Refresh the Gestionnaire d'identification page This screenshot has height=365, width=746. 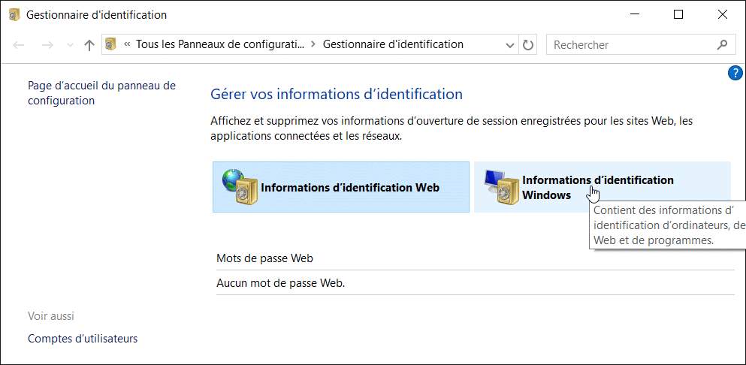[x=527, y=45]
